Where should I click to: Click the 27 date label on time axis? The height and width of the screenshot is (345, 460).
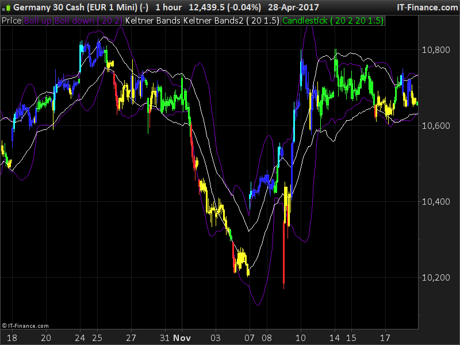[131, 338]
